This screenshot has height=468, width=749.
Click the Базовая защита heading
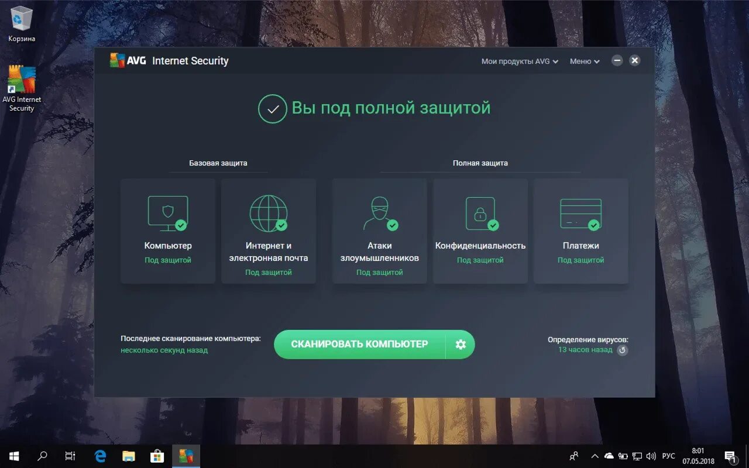point(218,163)
